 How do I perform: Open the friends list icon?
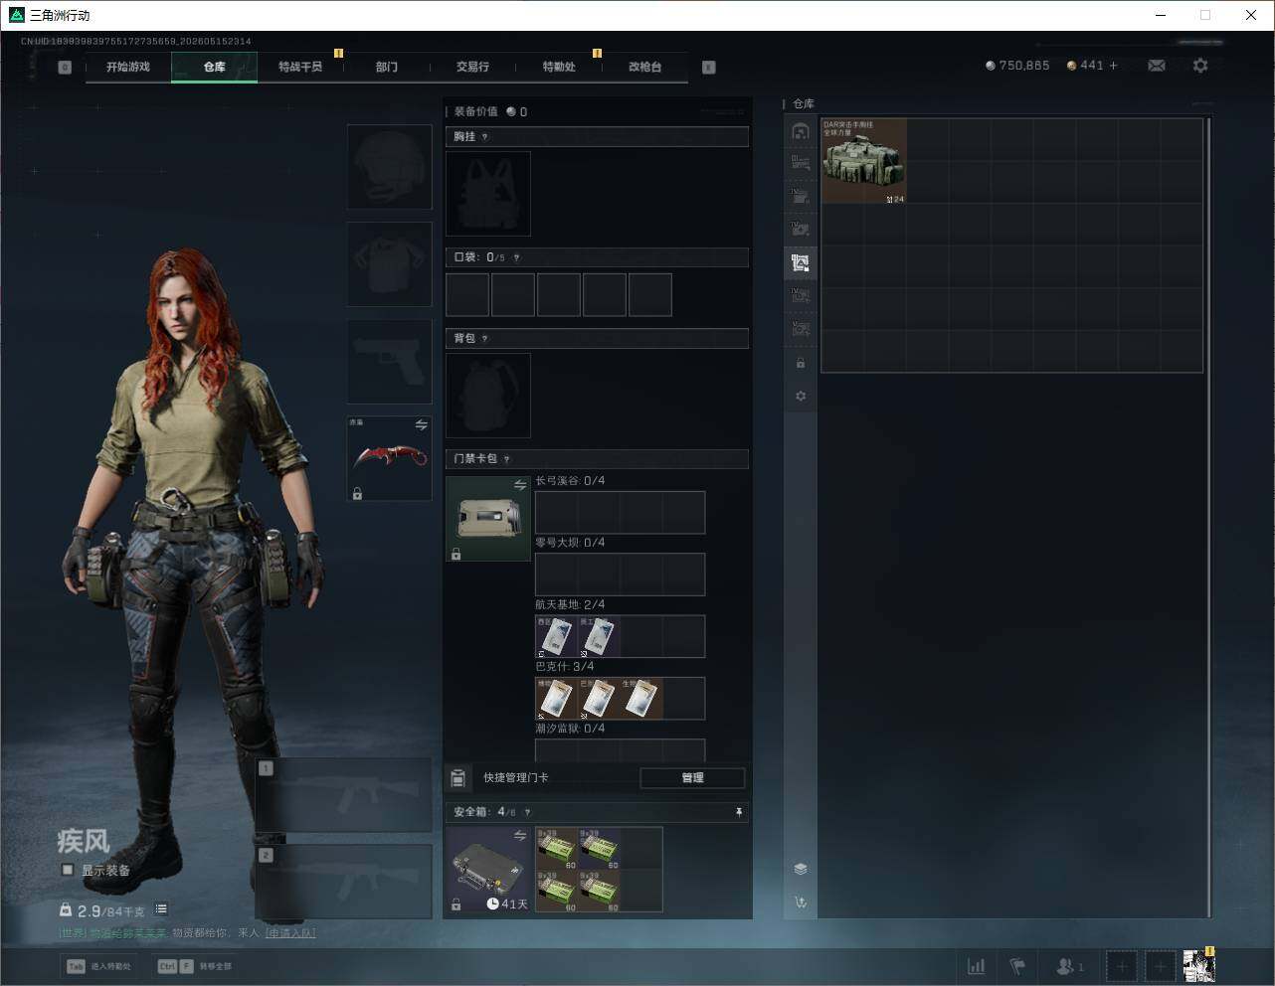(x=1069, y=966)
